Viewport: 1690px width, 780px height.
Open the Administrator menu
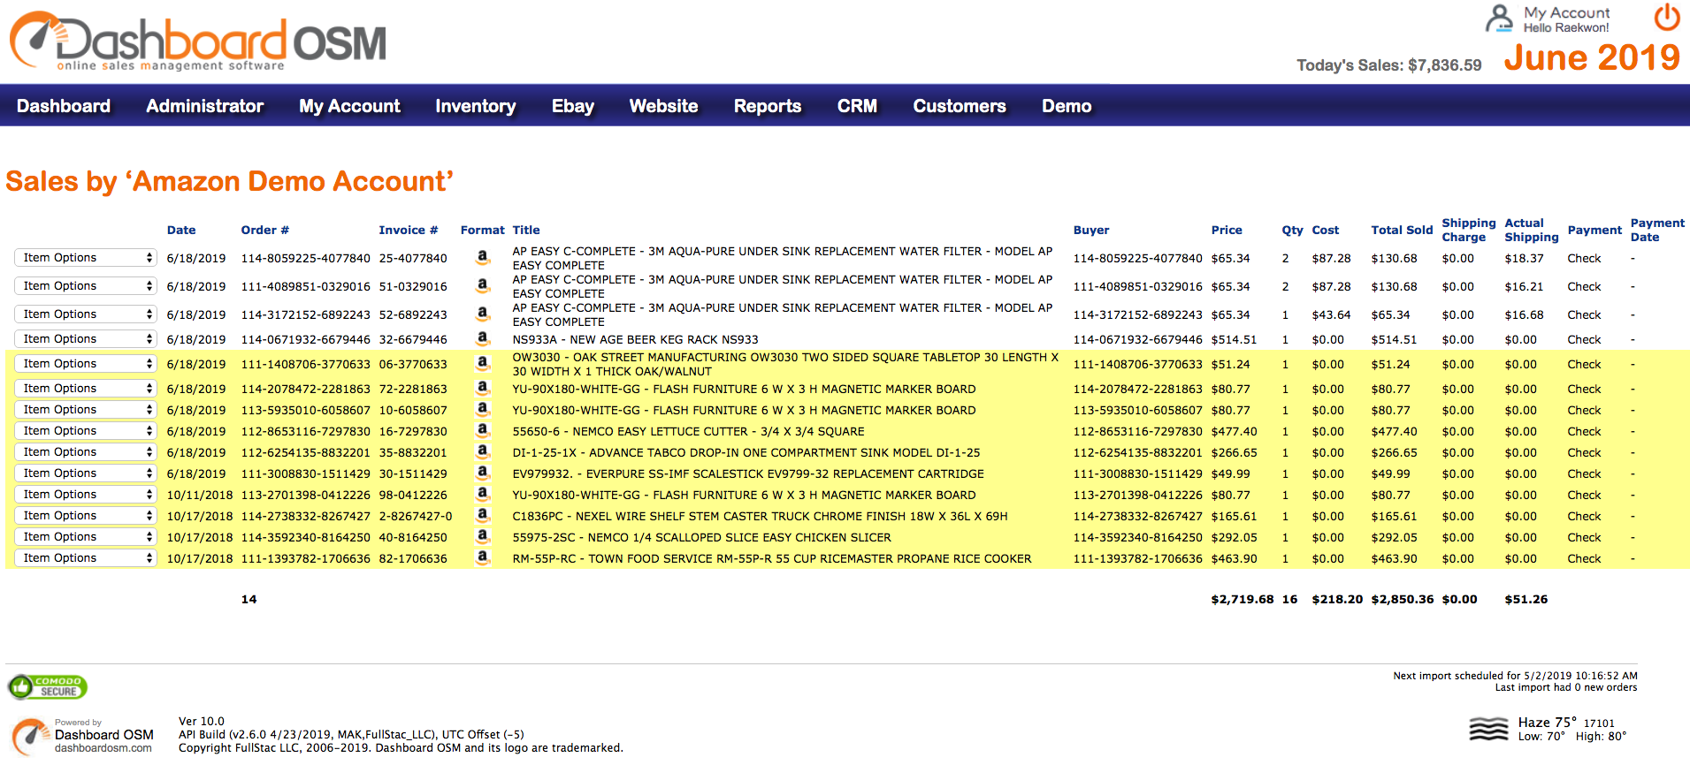[x=205, y=106]
